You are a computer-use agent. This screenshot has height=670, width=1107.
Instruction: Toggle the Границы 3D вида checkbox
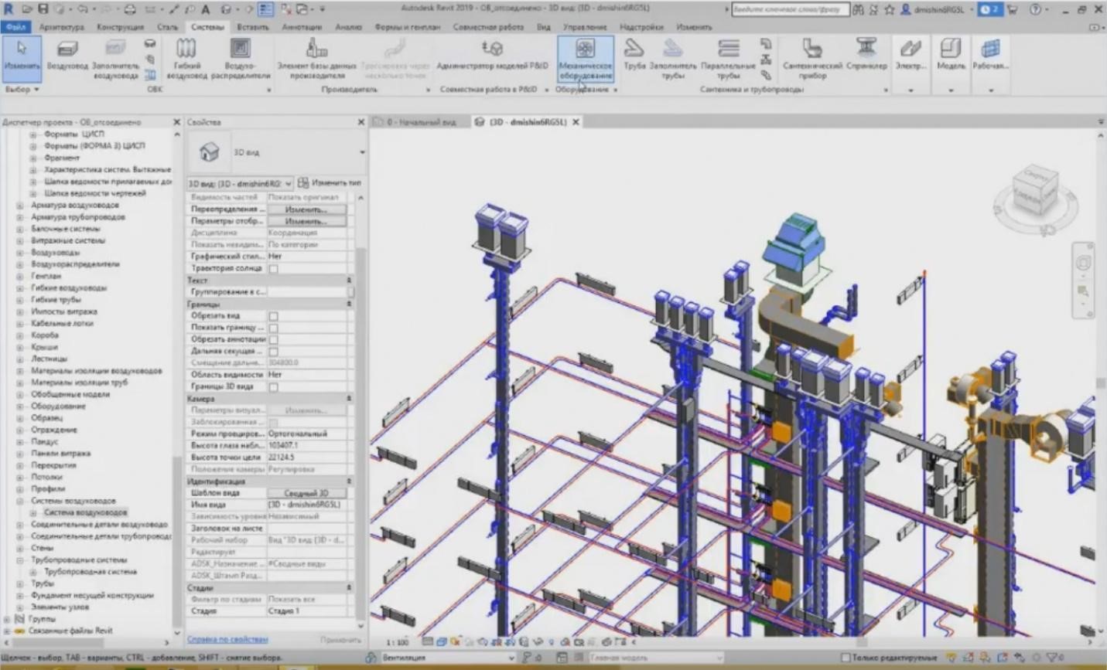pos(272,386)
